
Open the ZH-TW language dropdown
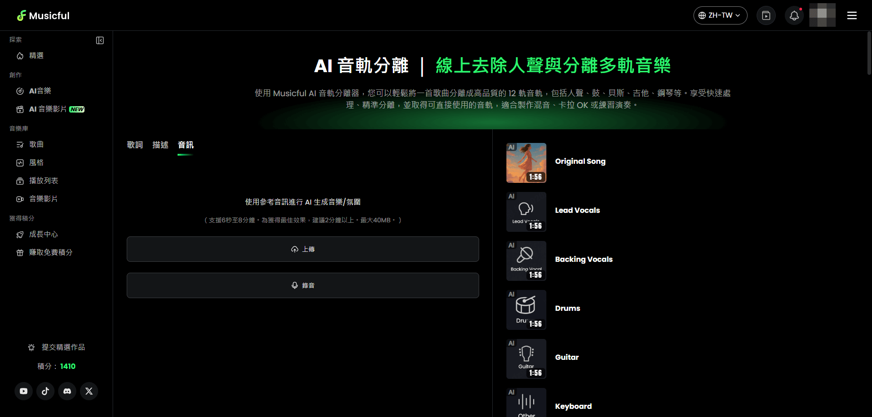[x=720, y=15]
